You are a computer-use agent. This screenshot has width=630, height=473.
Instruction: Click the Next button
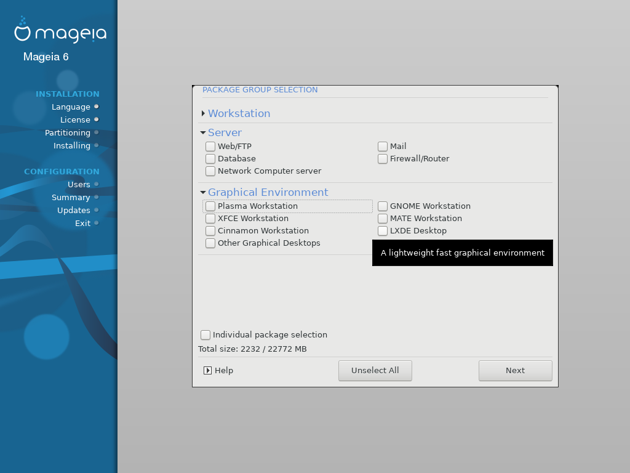point(516,370)
